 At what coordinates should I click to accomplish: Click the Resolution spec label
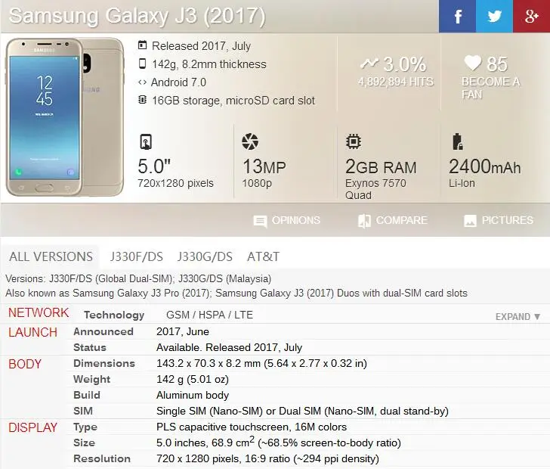tap(102, 459)
